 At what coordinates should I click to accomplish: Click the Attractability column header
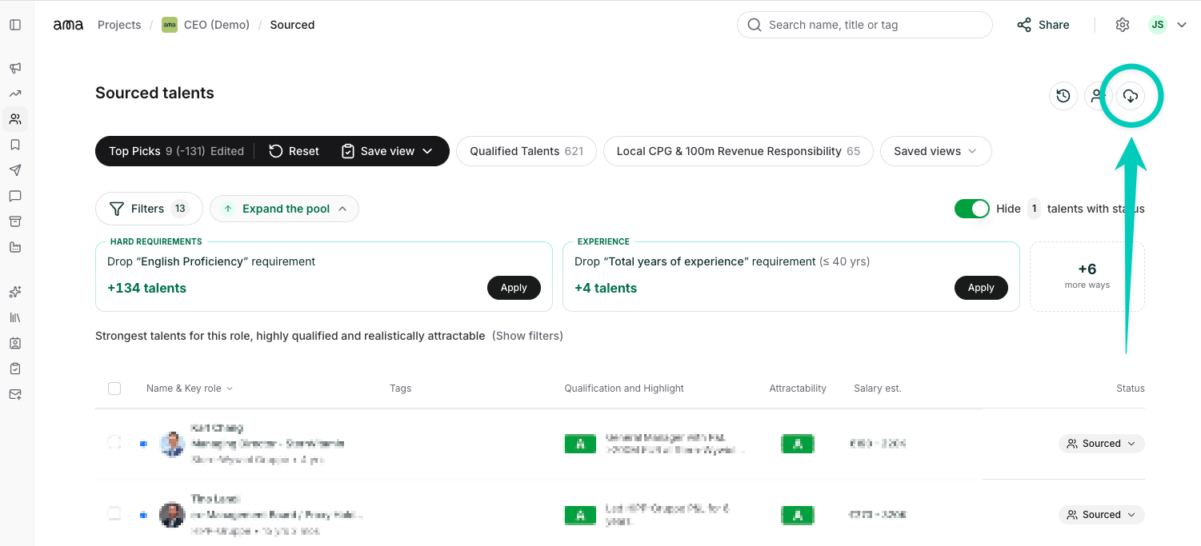798,389
